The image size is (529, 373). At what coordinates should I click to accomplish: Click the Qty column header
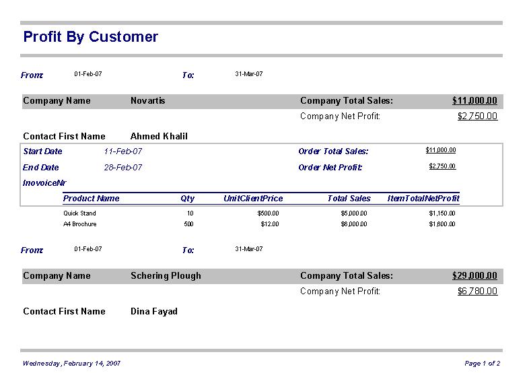(187, 199)
